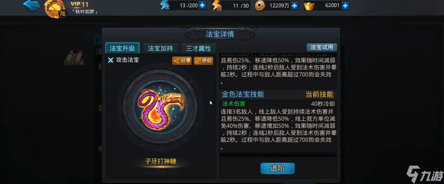This screenshot has height=184, width=444.
Task: Switch to the 法宝升级 tab
Action: pyautogui.click(x=122, y=48)
